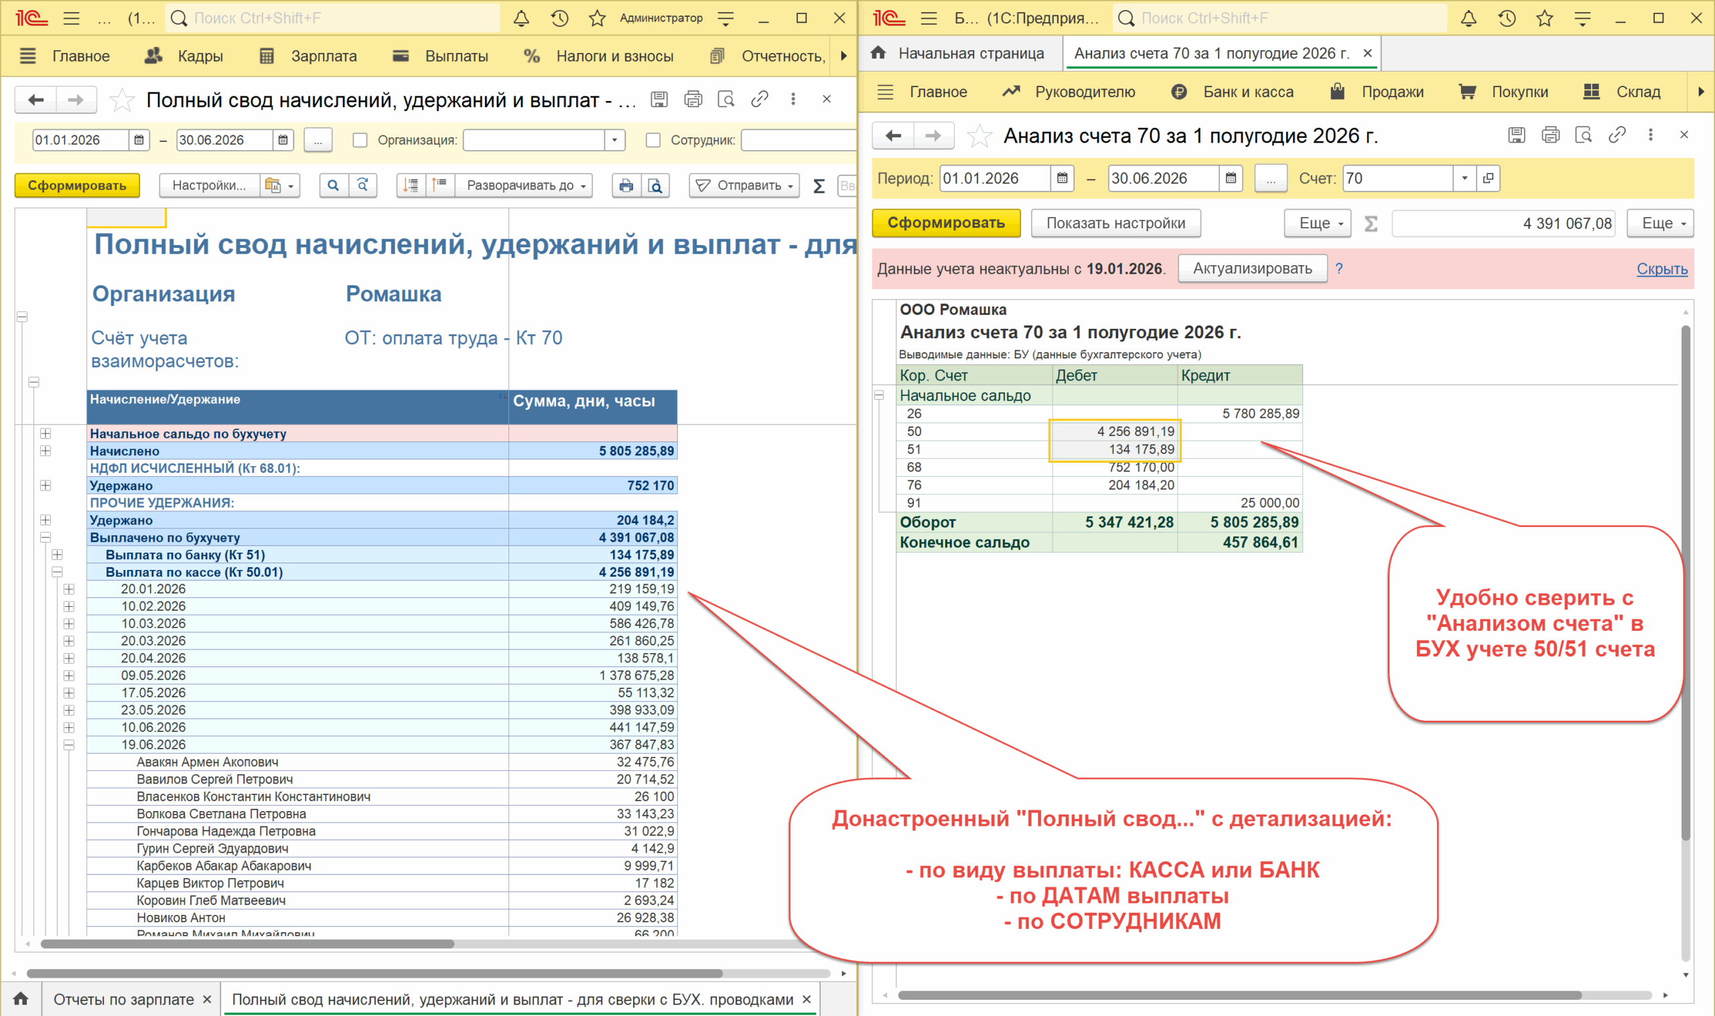This screenshot has width=1715, height=1016.
Task: Open history icon in right window
Action: point(1507,19)
